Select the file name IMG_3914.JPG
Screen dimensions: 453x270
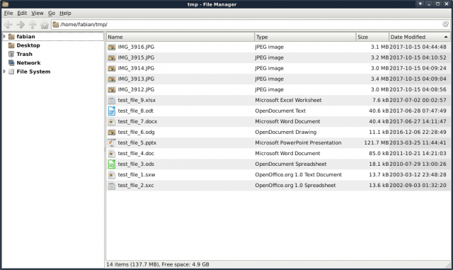[x=136, y=68]
